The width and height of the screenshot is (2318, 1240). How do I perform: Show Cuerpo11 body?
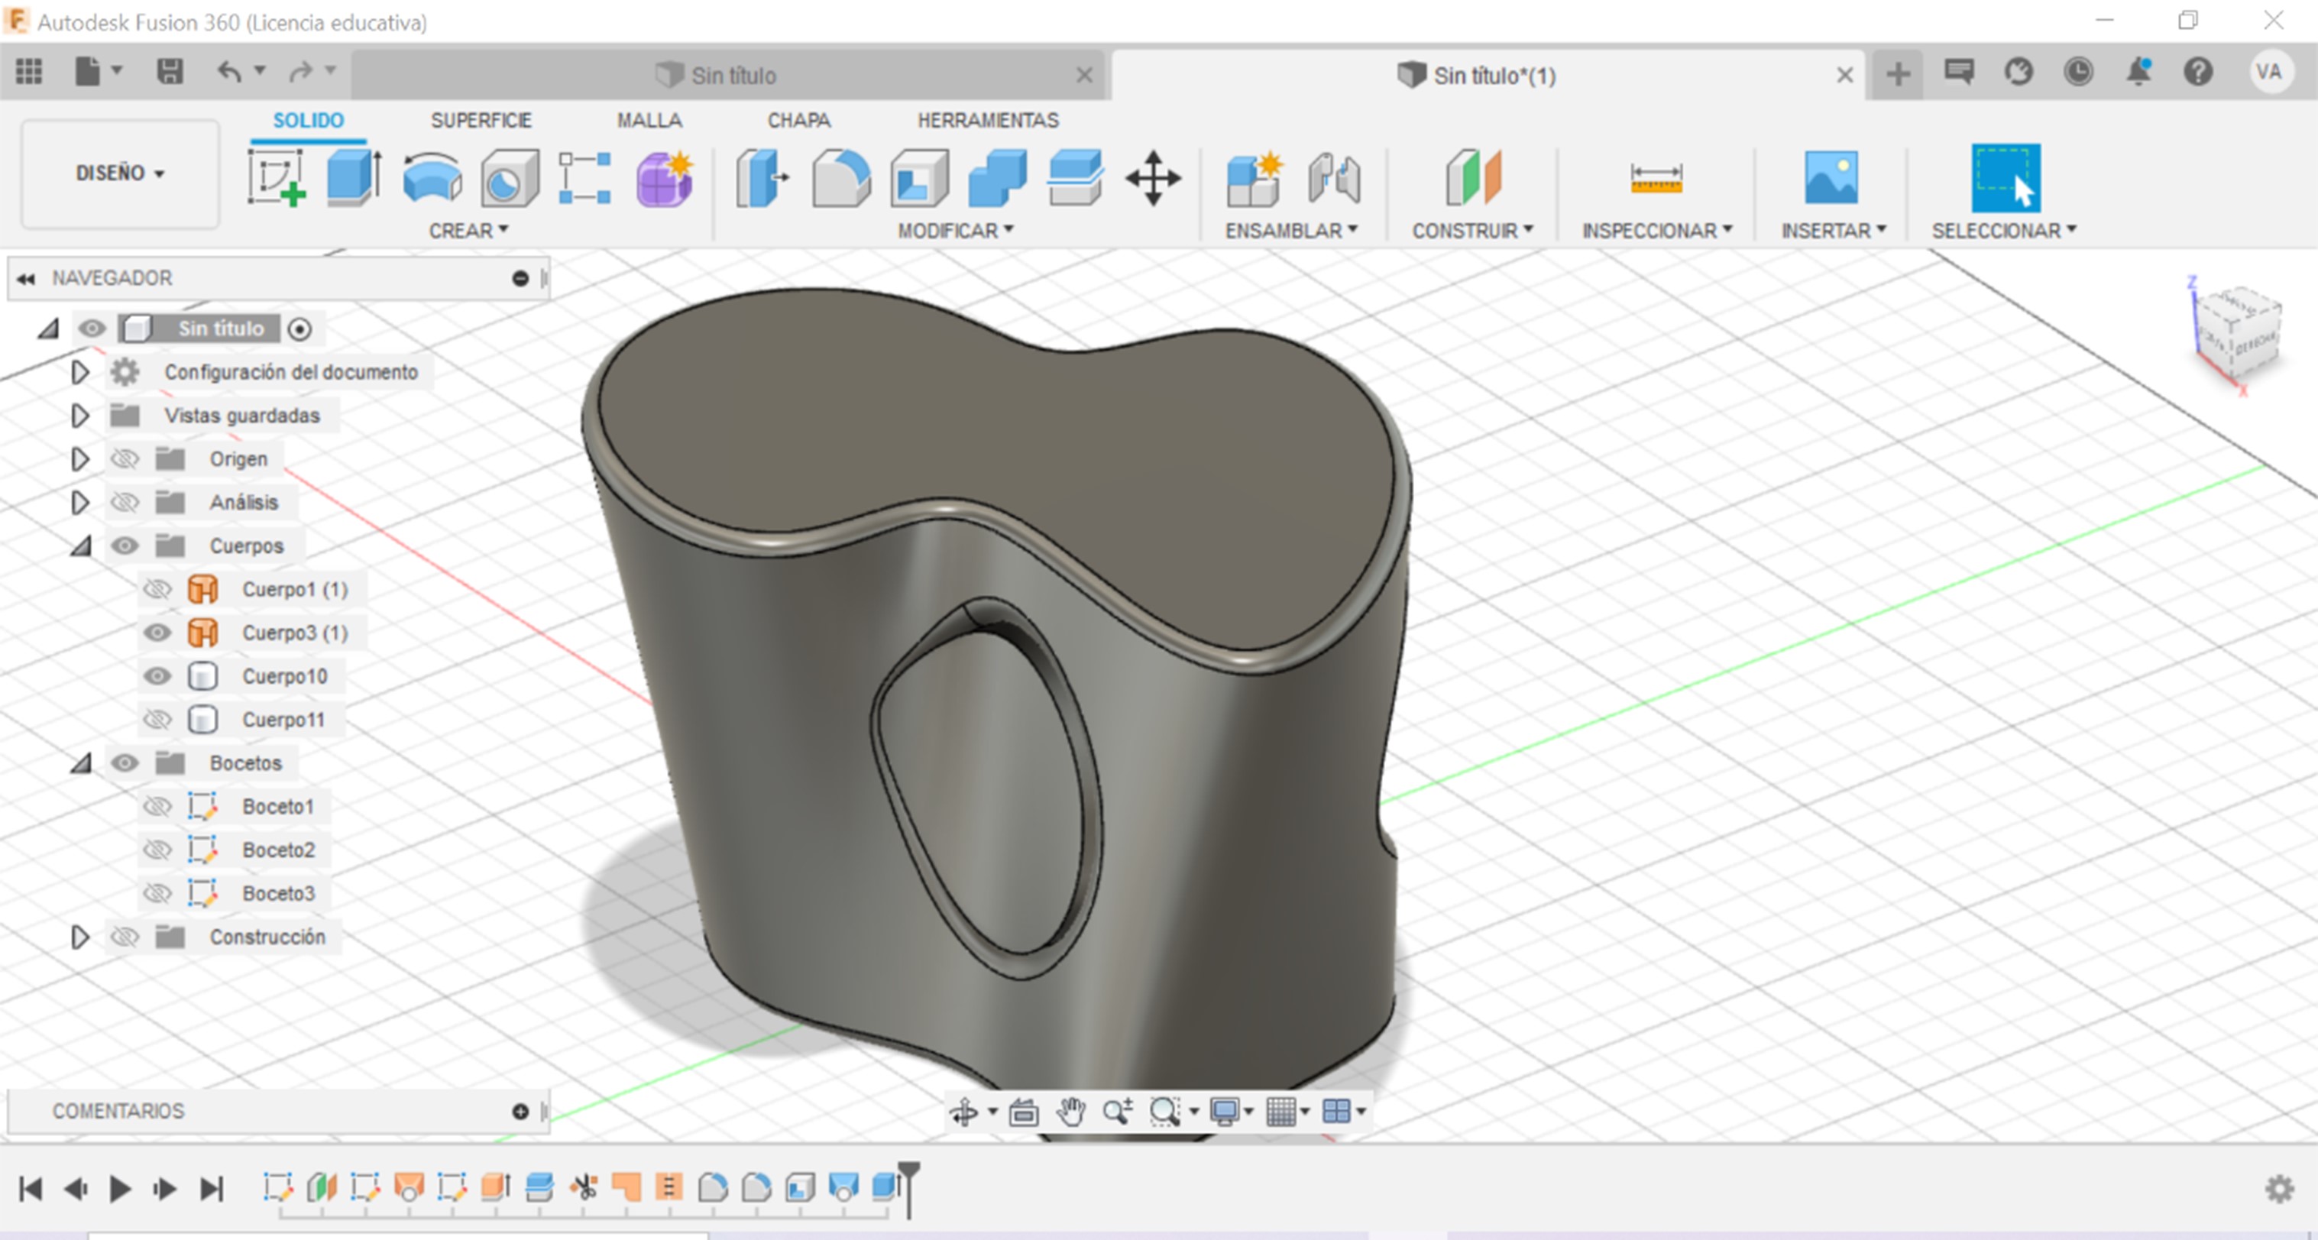[x=157, y=720]
